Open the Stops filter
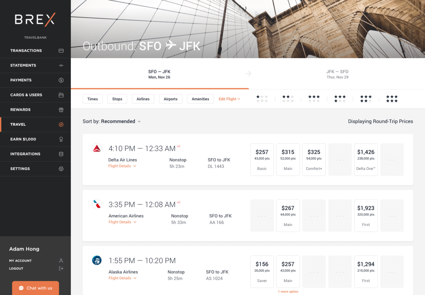 tap(117, 99)
